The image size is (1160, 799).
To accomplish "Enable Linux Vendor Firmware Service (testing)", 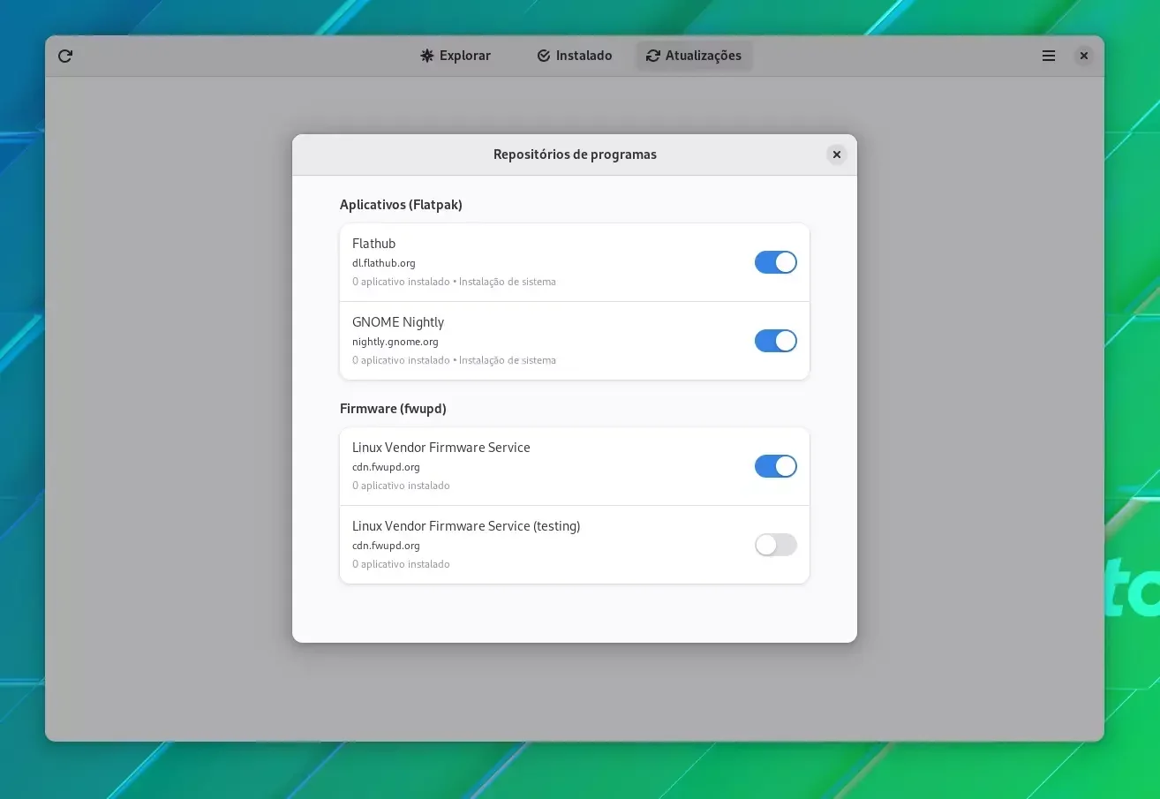I will tap(776, 545).
